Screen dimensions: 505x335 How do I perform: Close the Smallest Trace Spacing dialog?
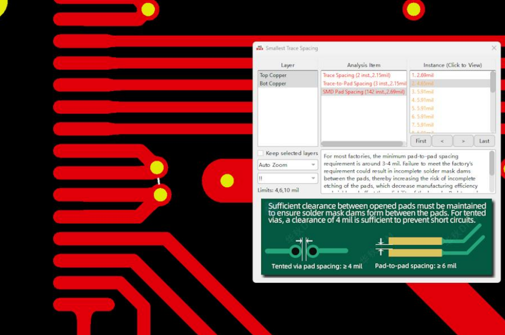tap(493, 48)
